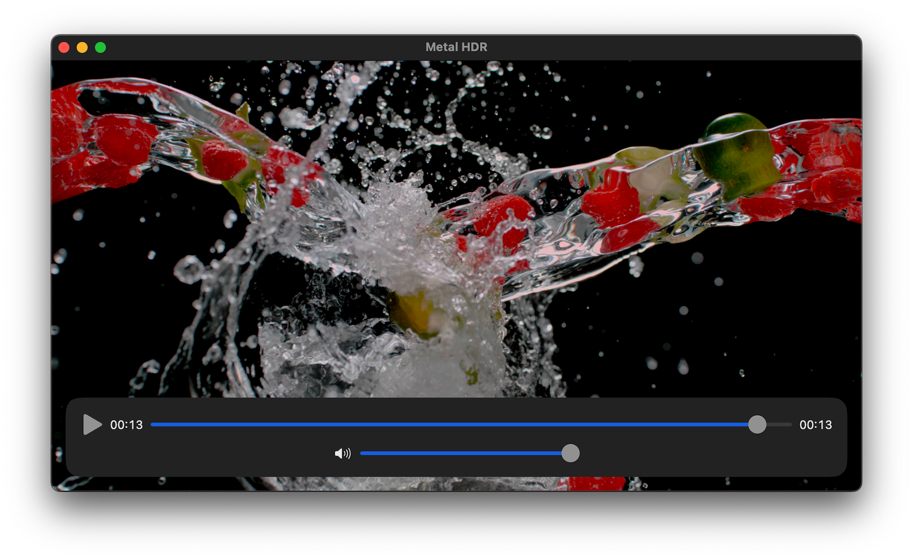Click the yellow minimize button

82,47
